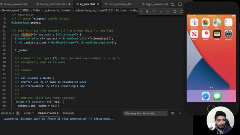
Task: Click the presenter webcam thumbnail
Action: coord(220,120)
